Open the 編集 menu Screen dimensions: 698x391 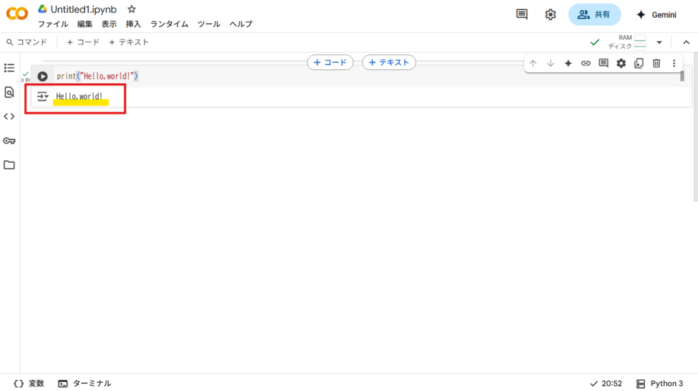tap(85, 24)
